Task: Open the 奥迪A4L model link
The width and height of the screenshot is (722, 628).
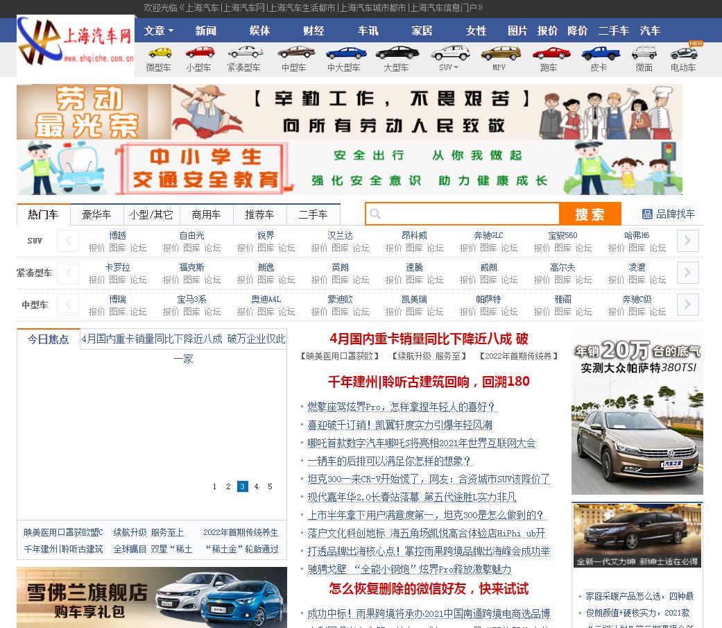Action: (266, 300)
